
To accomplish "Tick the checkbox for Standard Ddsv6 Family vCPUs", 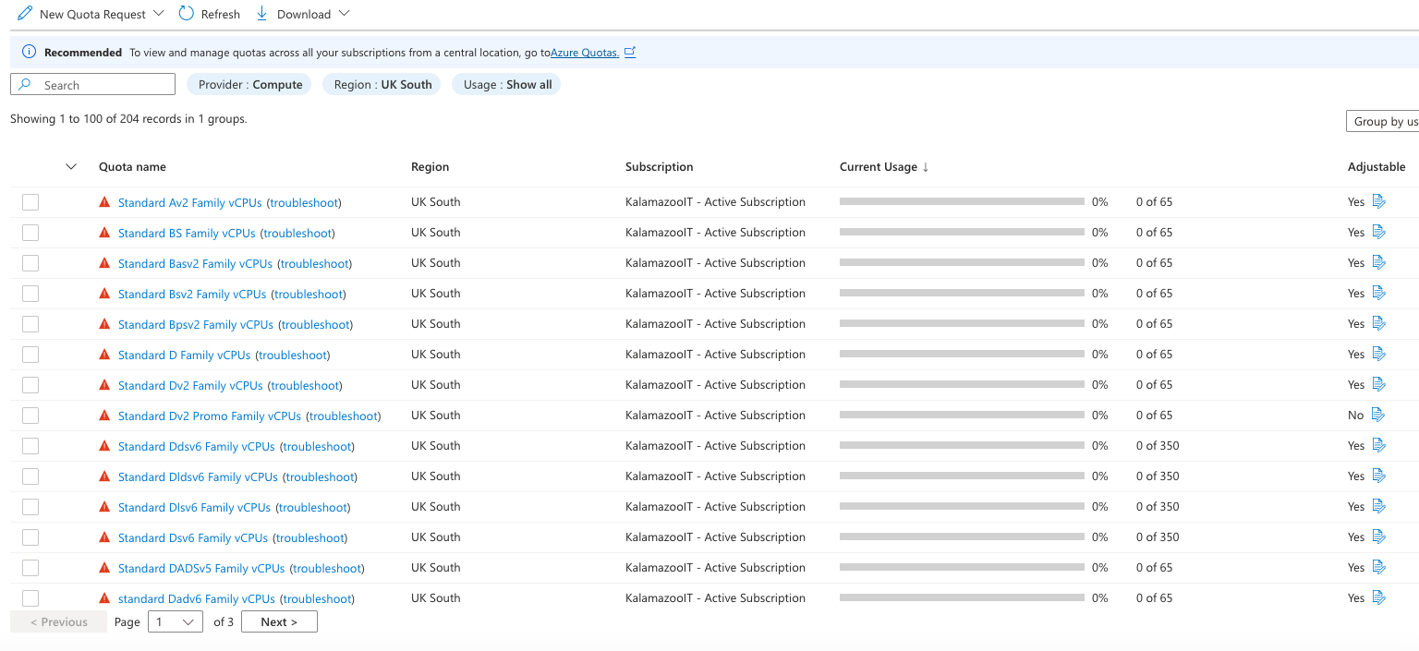I will 30,446.
